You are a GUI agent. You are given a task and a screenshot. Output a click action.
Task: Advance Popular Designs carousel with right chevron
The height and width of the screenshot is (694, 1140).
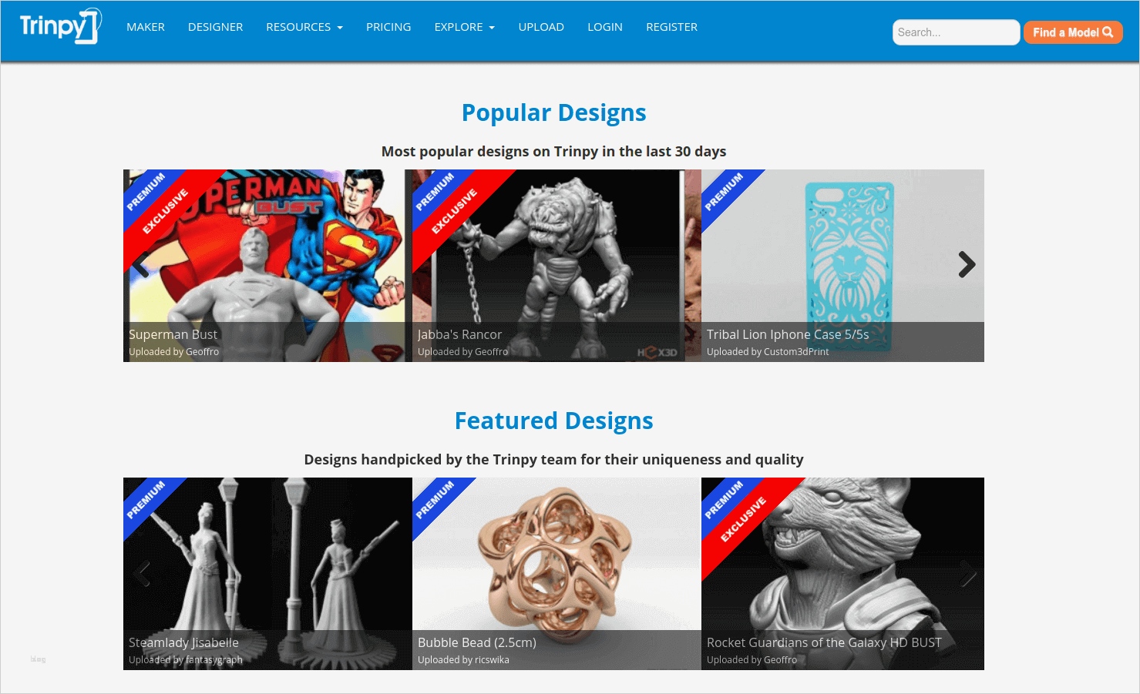point(967,265)
